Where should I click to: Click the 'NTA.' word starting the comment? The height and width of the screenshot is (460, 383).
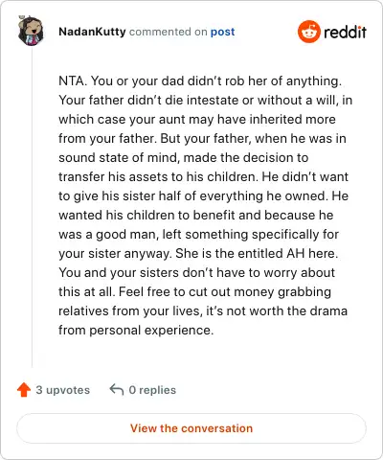[73, 81]
